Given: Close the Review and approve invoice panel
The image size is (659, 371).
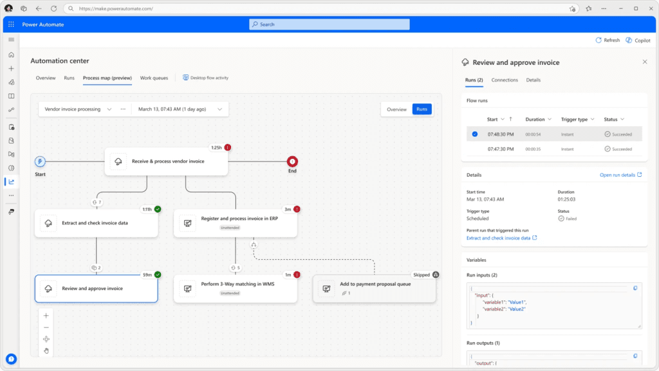Looking at the screenshot, I should (x=645, y=62).
